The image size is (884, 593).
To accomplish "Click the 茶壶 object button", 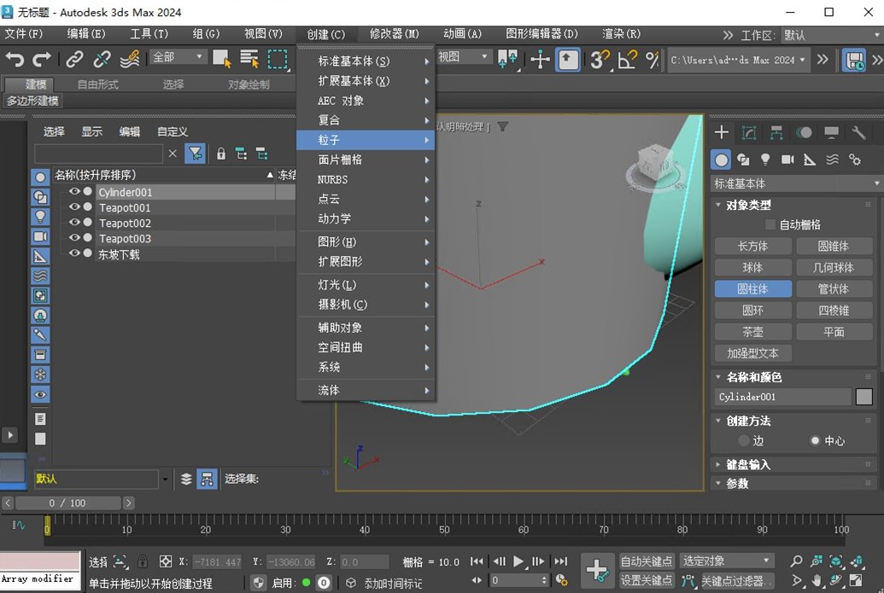I will tap(752, 332).
